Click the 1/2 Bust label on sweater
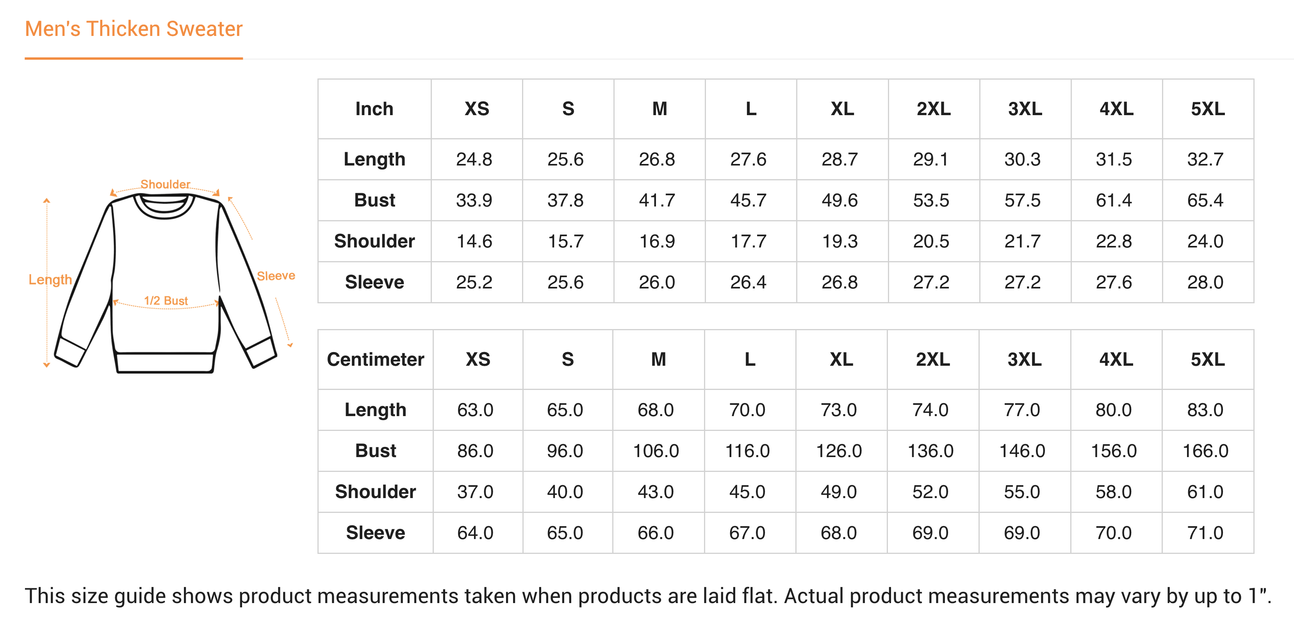Viewport: 1294px width, 630px height. click(166, 300)
